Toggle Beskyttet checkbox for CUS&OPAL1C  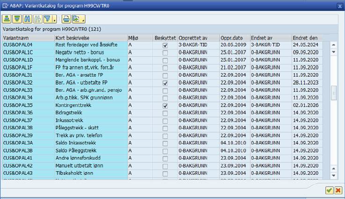pyautogui.click(x=165, y=53)
